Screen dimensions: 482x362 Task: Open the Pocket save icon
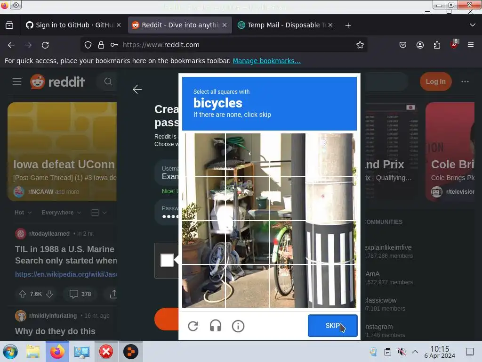(x=403, y=45)
